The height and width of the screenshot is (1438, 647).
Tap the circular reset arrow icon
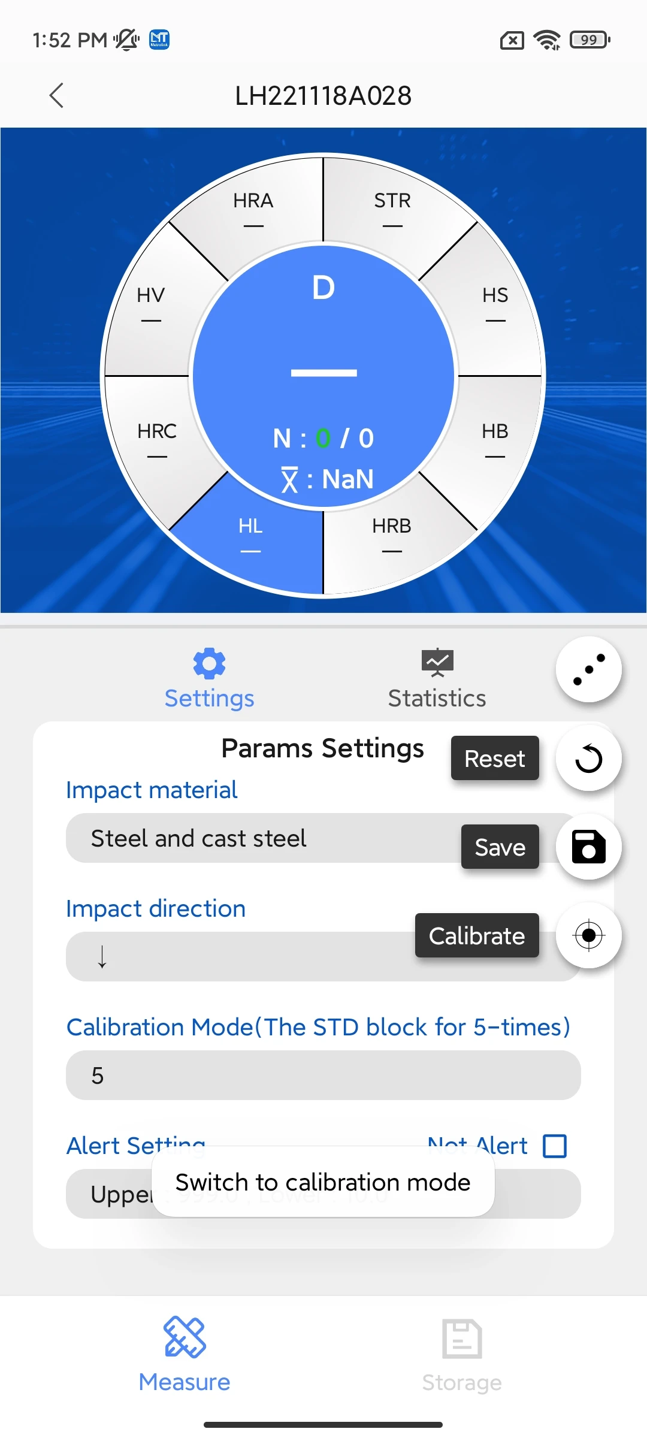tap(589, 759)
